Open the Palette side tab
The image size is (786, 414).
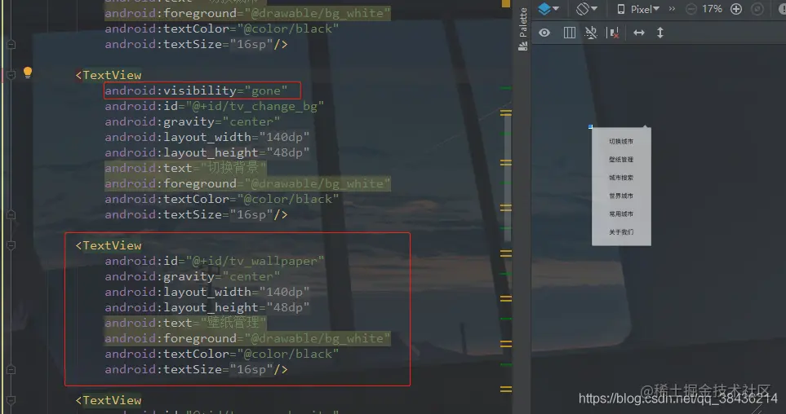pos(523,29)
